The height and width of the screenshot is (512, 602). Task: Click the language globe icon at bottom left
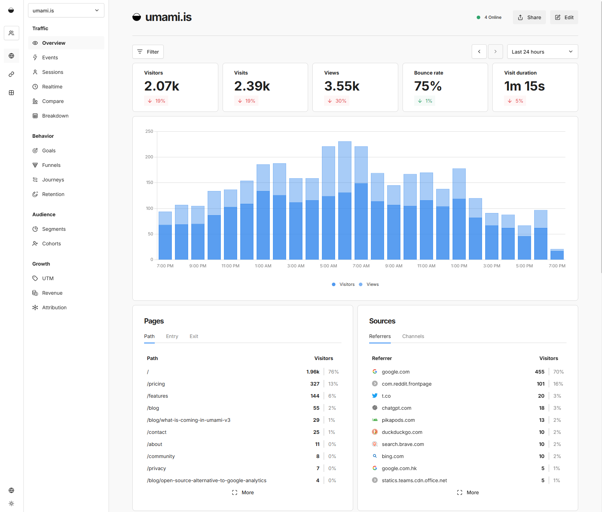[x=11, y=490]
